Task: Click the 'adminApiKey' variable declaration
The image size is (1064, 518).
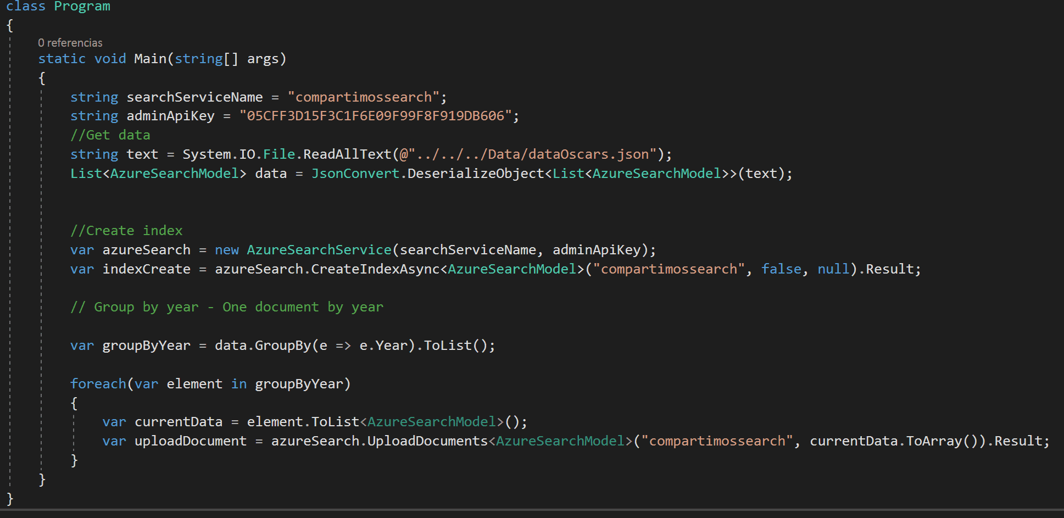Action: [170, 116]
